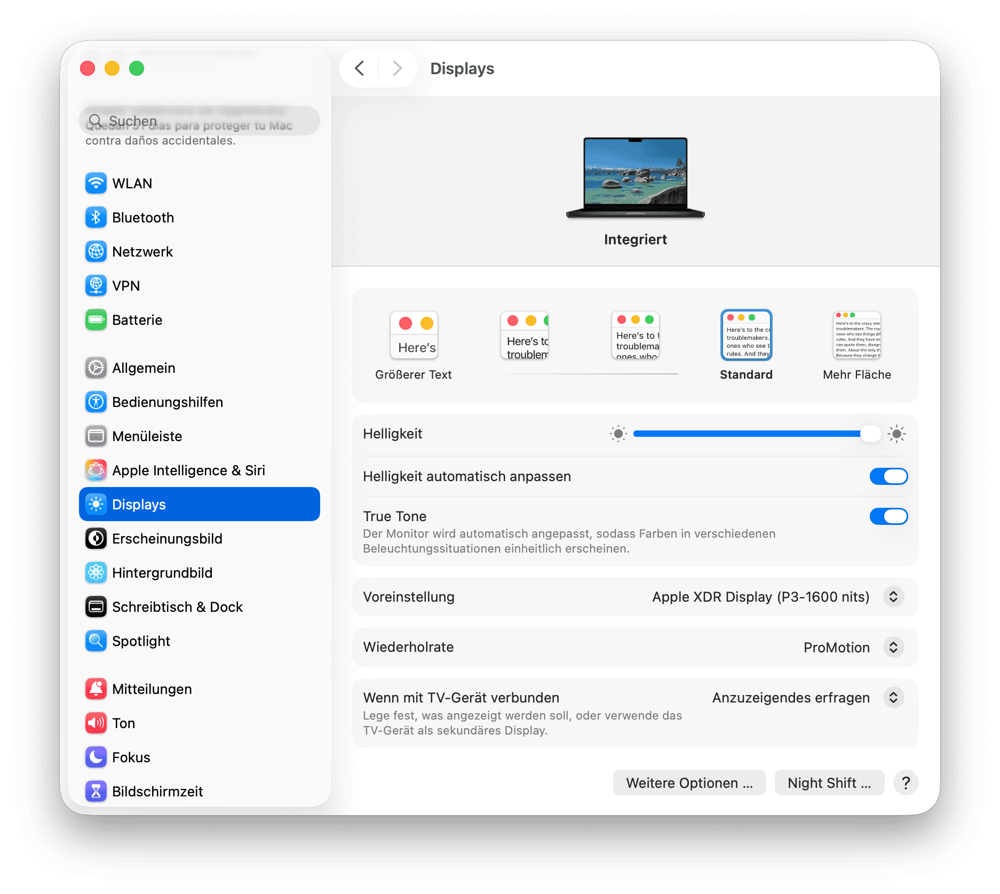The image size is (1000, 894).
Task: Click the Bildschirmzeit hourglass icon
Action: pyautogui.click(x=96, y=792)
